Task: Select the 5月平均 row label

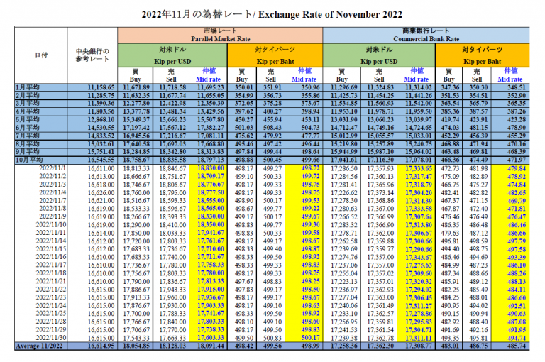Action: coord(26,119)
